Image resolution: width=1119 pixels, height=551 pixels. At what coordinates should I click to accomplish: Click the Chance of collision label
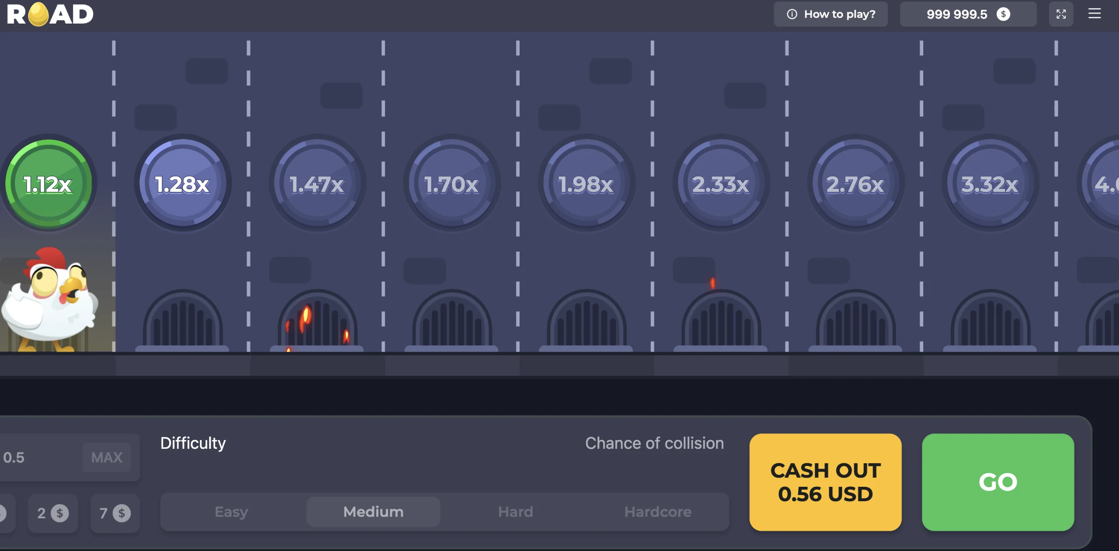pos(654,443)
